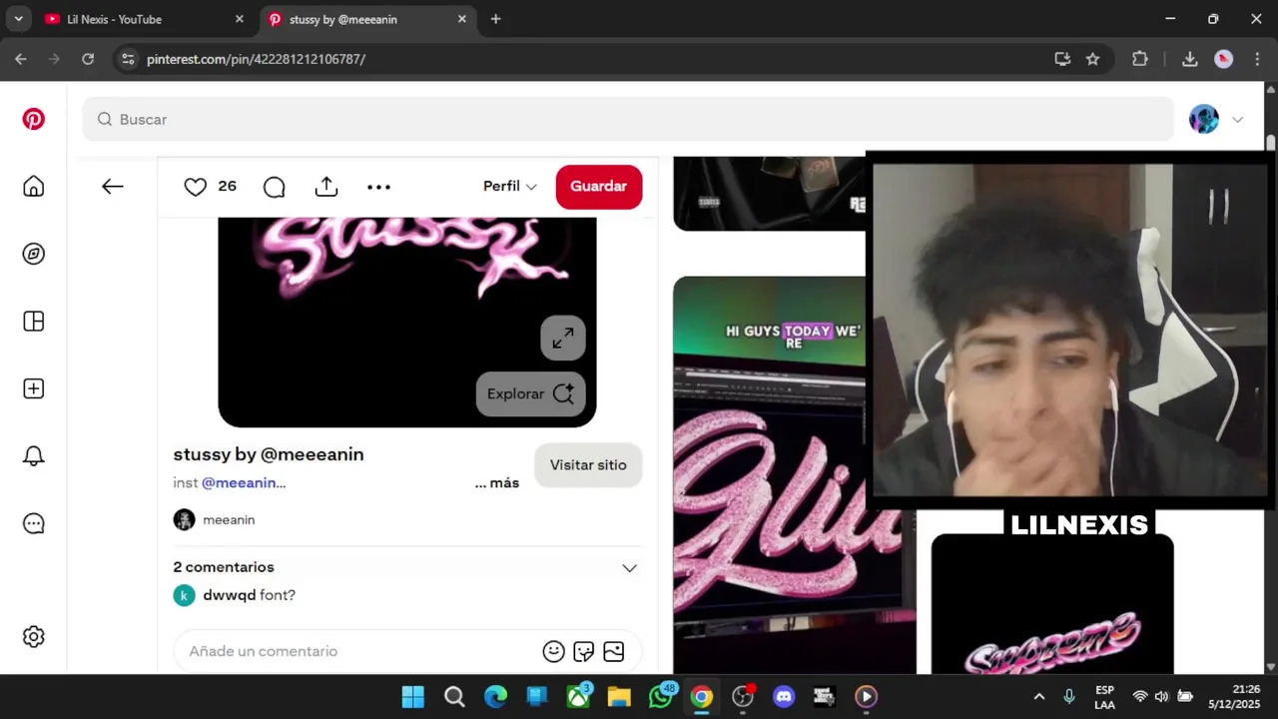Open Chrome profile avatar
The width and height of the screenshot is (1278, 719).
coord(1223,59)
